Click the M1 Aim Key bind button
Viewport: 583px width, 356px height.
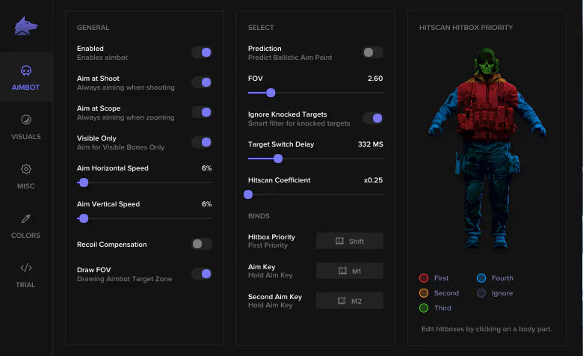tap(349, 271)
